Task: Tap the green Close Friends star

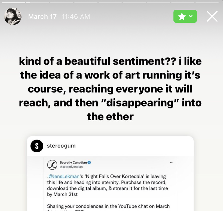Action: tap(182, 16)
